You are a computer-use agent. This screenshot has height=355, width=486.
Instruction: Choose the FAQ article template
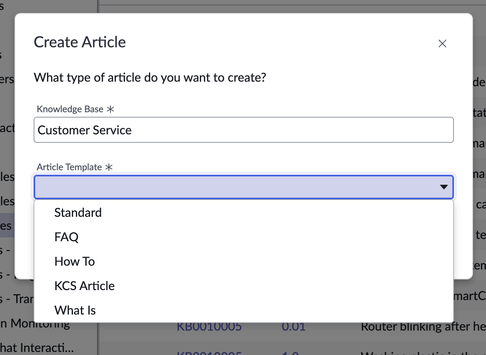click(x=66, y=237)
